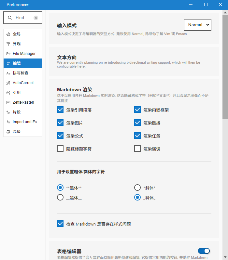Screen dimensions: 228x260
Task: Disable 渲染任务 checkbox
Action: point(137,136)
